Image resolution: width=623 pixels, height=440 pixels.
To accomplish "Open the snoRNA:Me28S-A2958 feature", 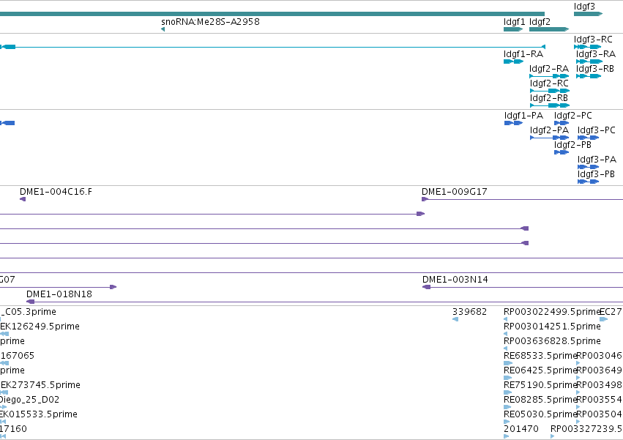I will tap(163, 29).
